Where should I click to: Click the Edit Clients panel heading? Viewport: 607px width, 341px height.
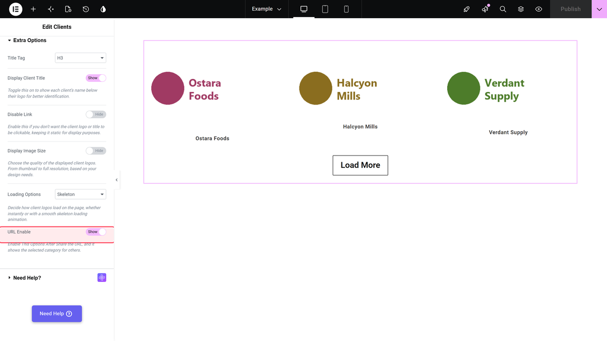pos(57,27)
